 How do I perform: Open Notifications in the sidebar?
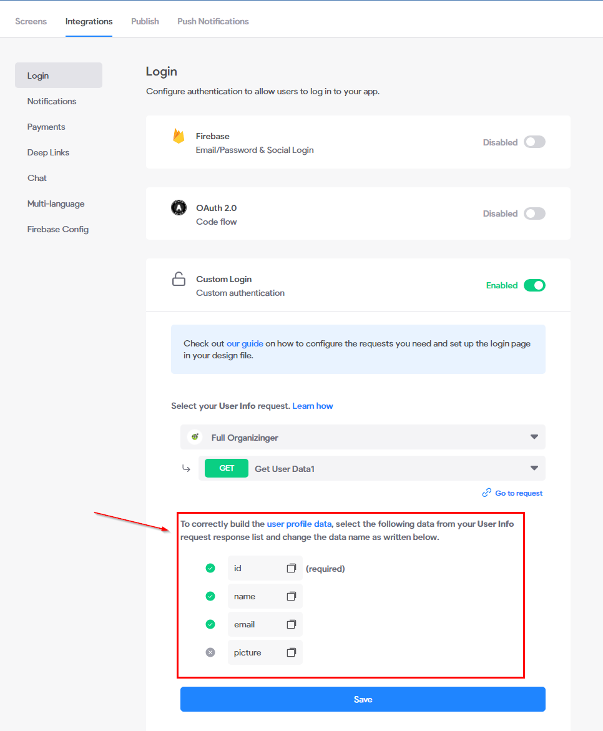tap(52, 101)
